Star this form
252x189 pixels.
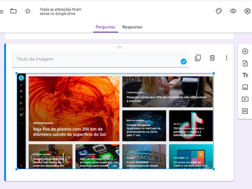point(27,11)
